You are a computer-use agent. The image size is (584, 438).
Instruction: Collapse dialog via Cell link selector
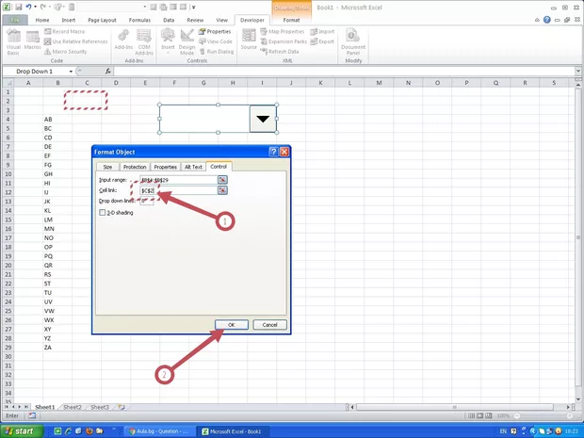click(x=222, y=190)
